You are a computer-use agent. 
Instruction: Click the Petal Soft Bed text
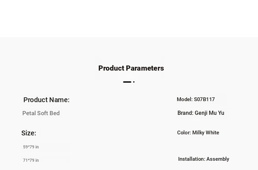(41, 113)
